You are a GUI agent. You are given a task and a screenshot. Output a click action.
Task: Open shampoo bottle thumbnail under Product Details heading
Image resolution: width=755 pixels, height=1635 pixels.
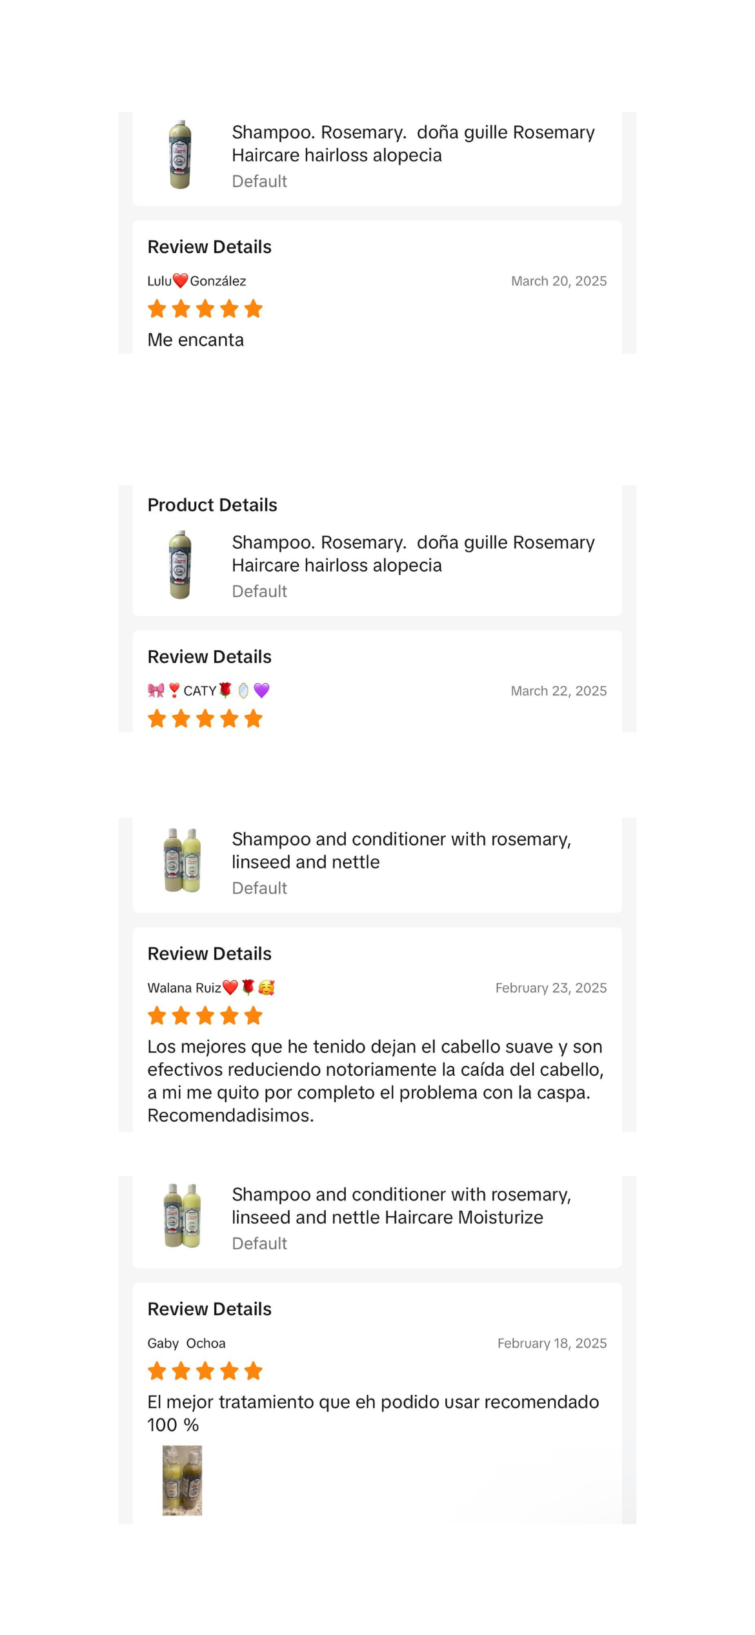click(x=180, y=565)
